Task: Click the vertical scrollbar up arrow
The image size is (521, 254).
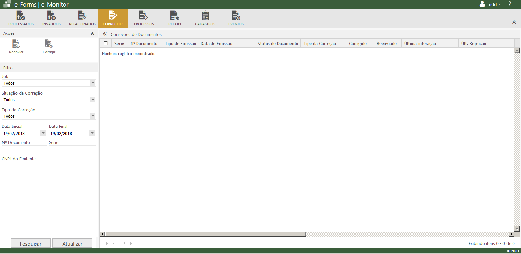Action: (x=517, y=50)
